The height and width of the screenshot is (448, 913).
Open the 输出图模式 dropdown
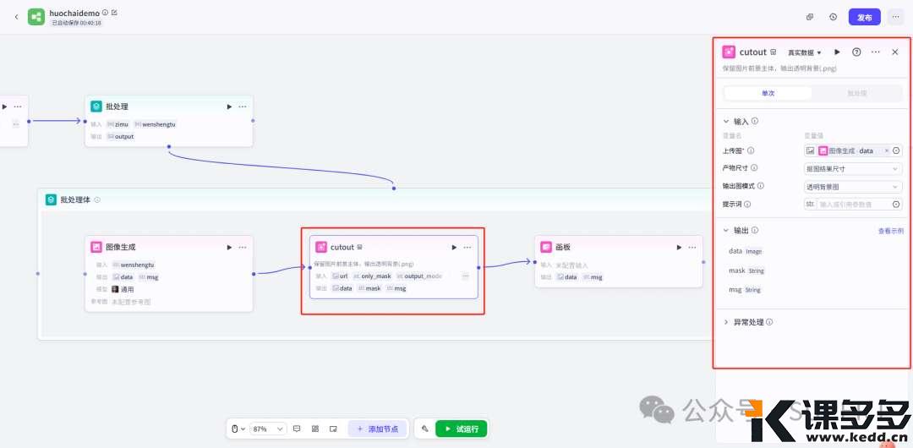852,186
